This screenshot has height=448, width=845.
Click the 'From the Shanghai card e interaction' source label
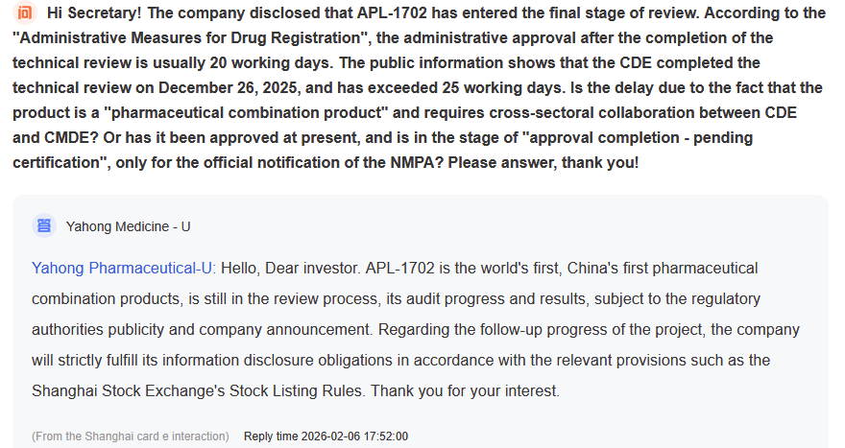click(131, 436)
